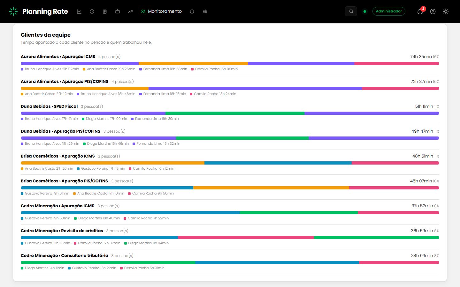The width and height of the screenshot is (460, 287).
Task: Click the green online status indicator
Action: (x=365, y=11)
